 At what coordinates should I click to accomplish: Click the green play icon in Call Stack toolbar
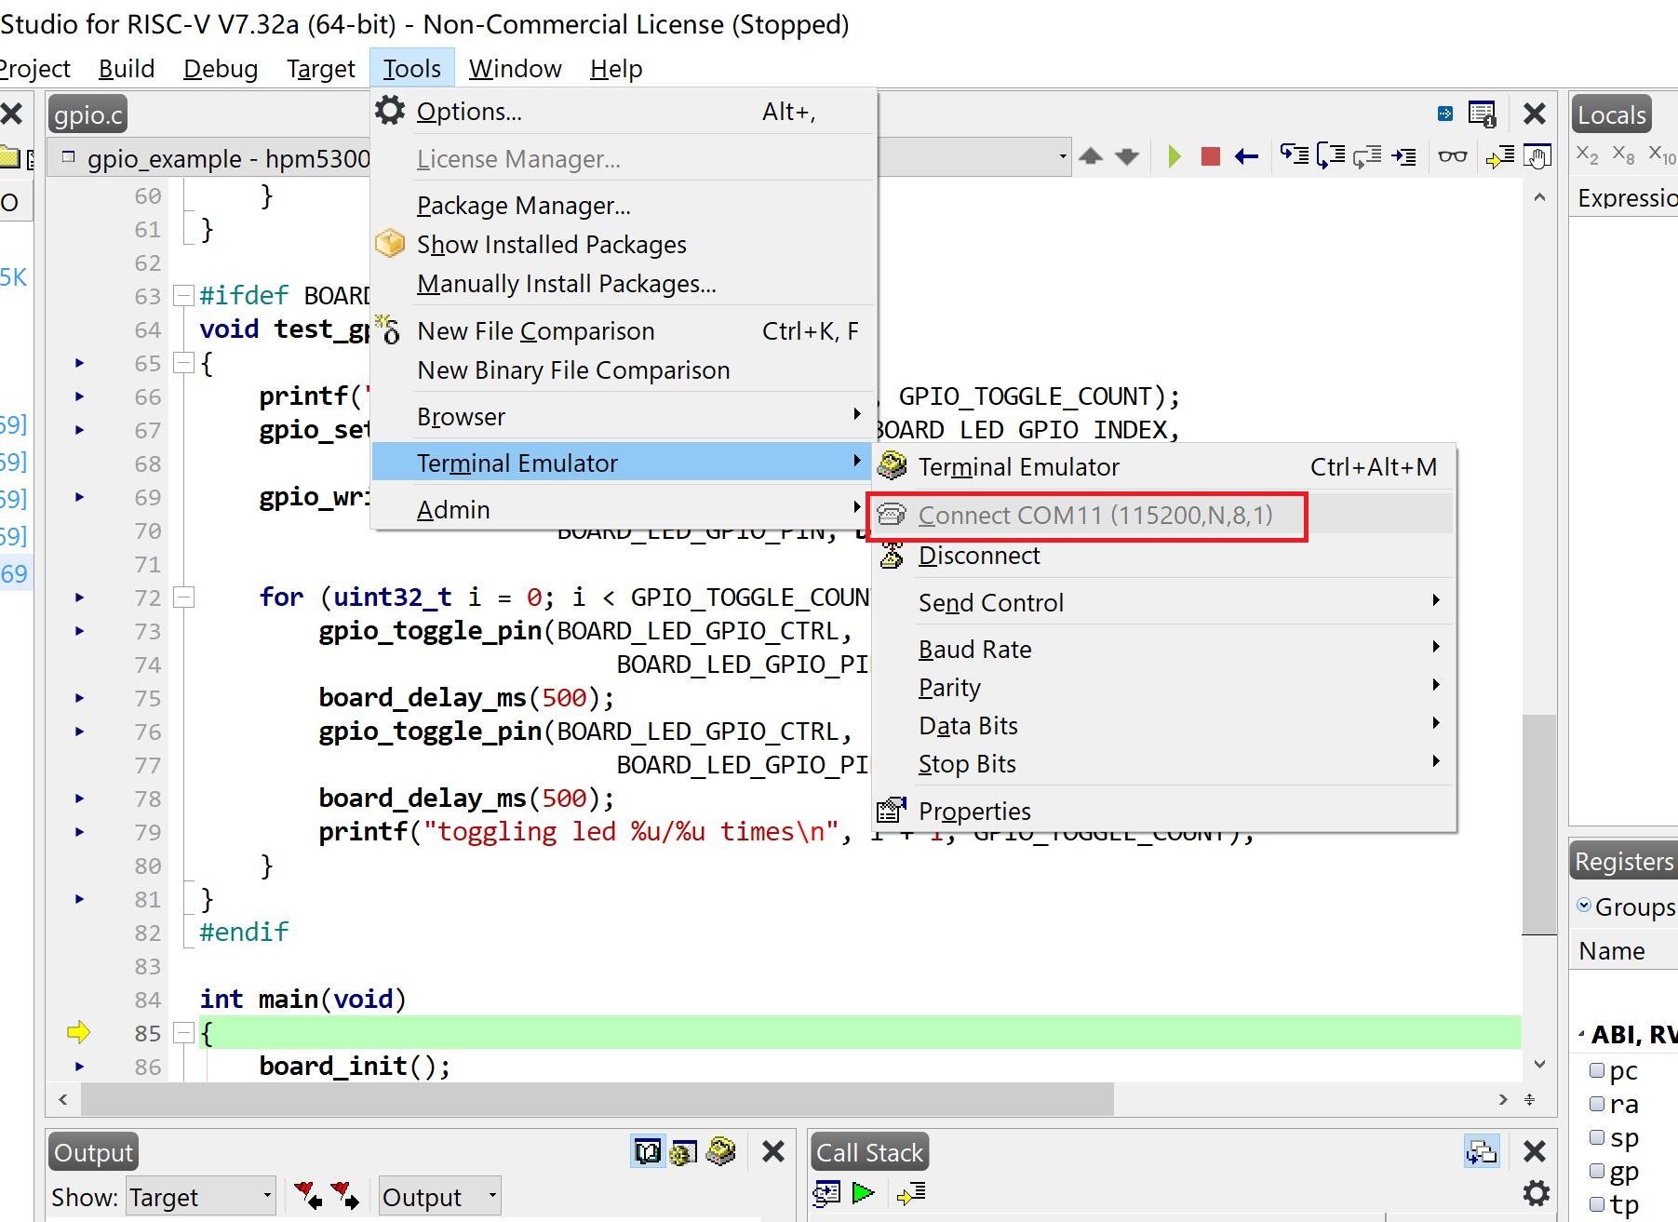(864, 1192)
